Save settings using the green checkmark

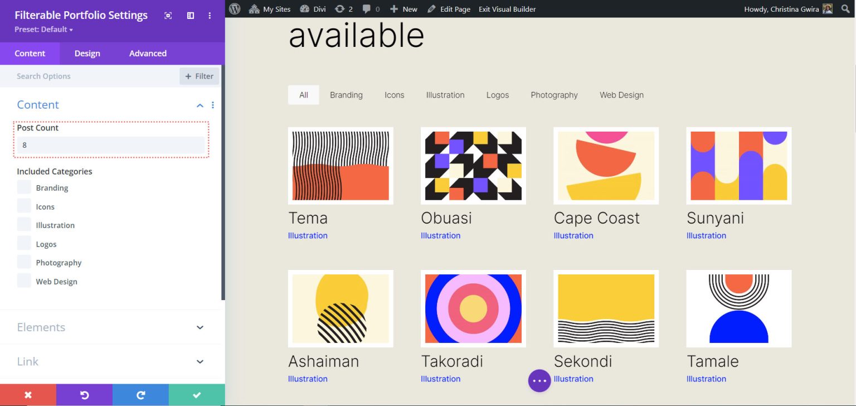point(196,395)
